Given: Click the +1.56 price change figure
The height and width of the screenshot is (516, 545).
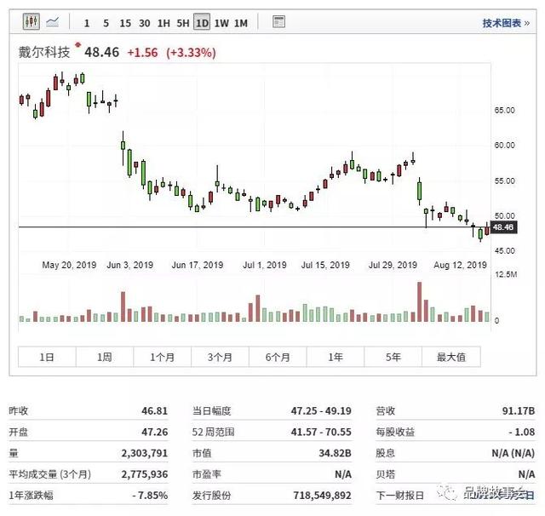Looking at the screenshot, I should tap(142, 53).
